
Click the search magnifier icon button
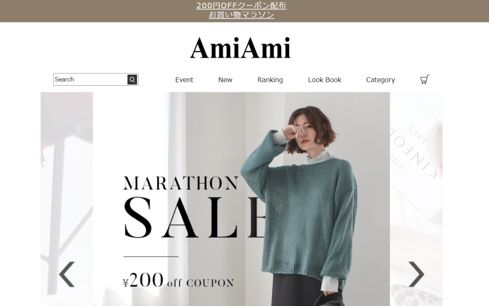[x=132, y=80]
